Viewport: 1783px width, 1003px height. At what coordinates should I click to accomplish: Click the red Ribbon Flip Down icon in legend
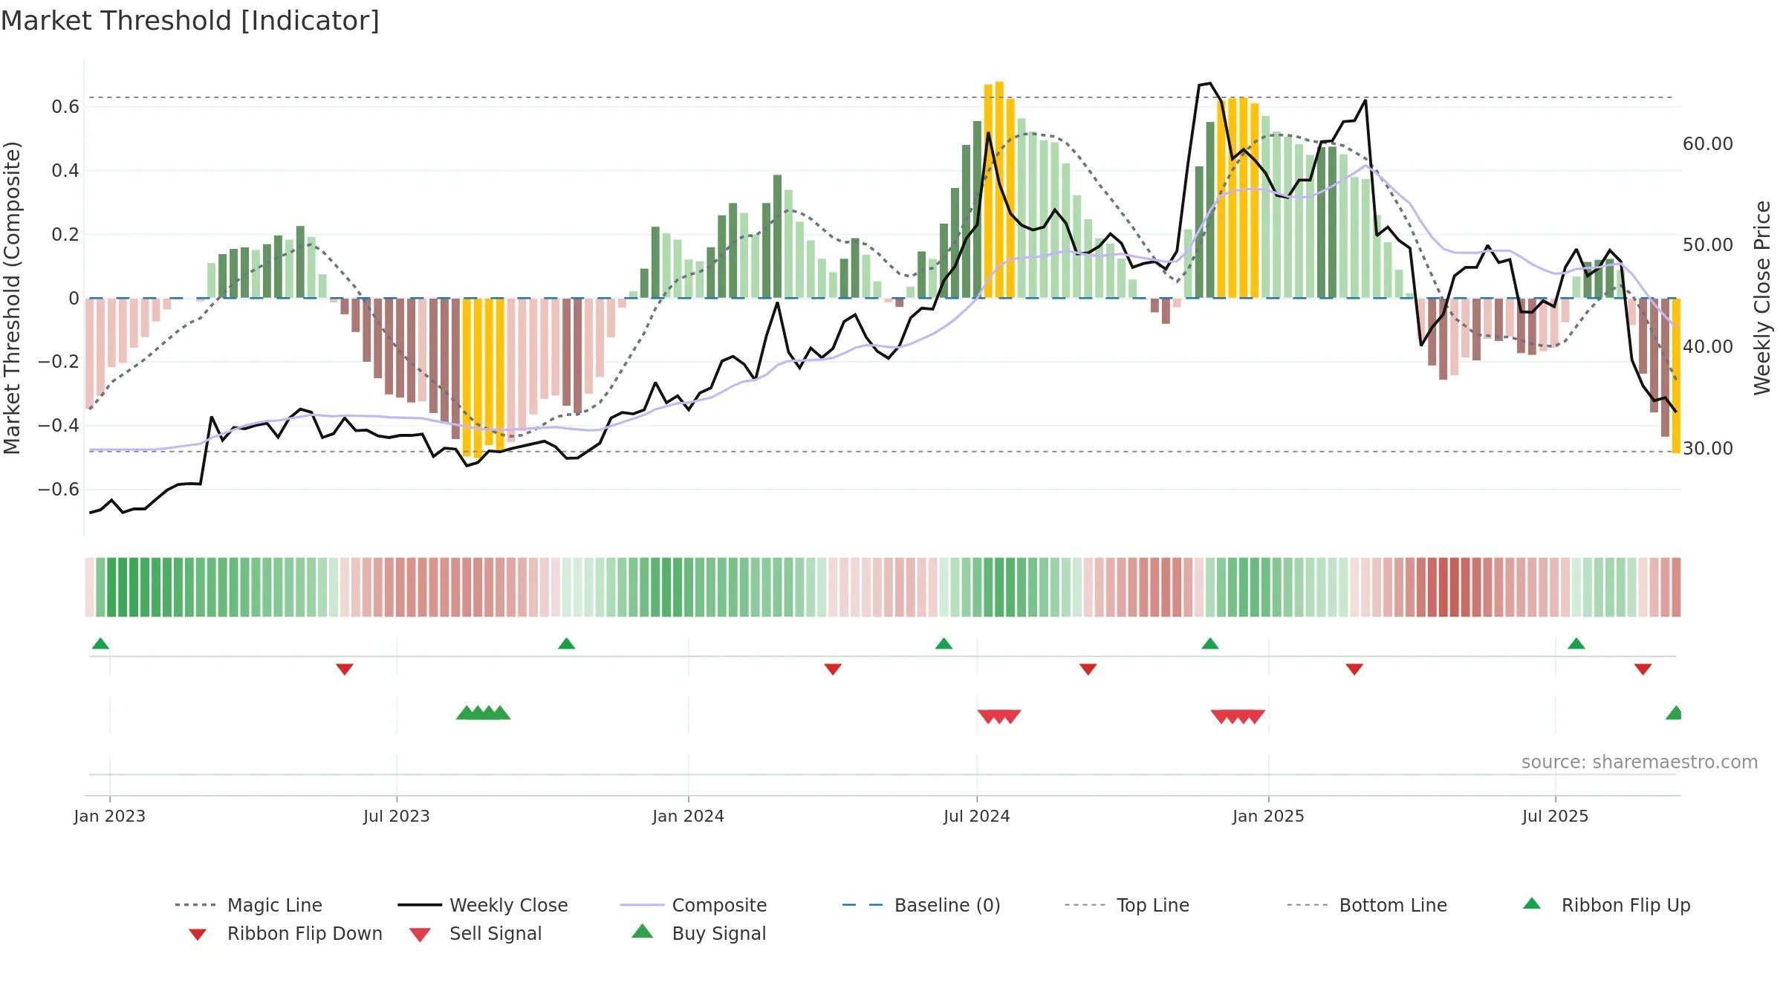(198, 935)
